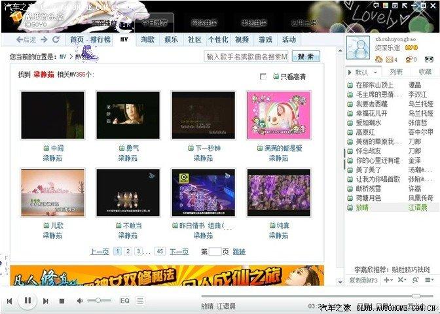Click the playback progress bar
Viewport: 440px width, 314px height.
317,296
